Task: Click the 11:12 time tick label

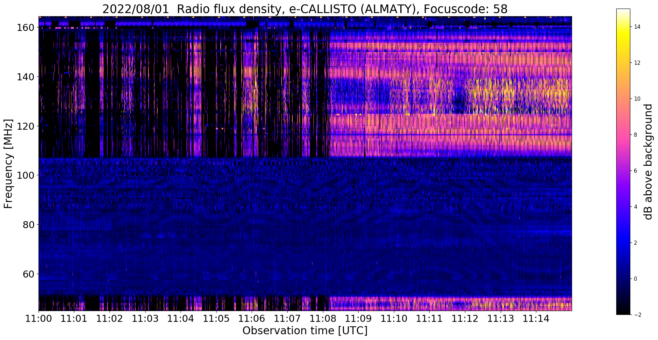Action: click(x=465, y=318)
